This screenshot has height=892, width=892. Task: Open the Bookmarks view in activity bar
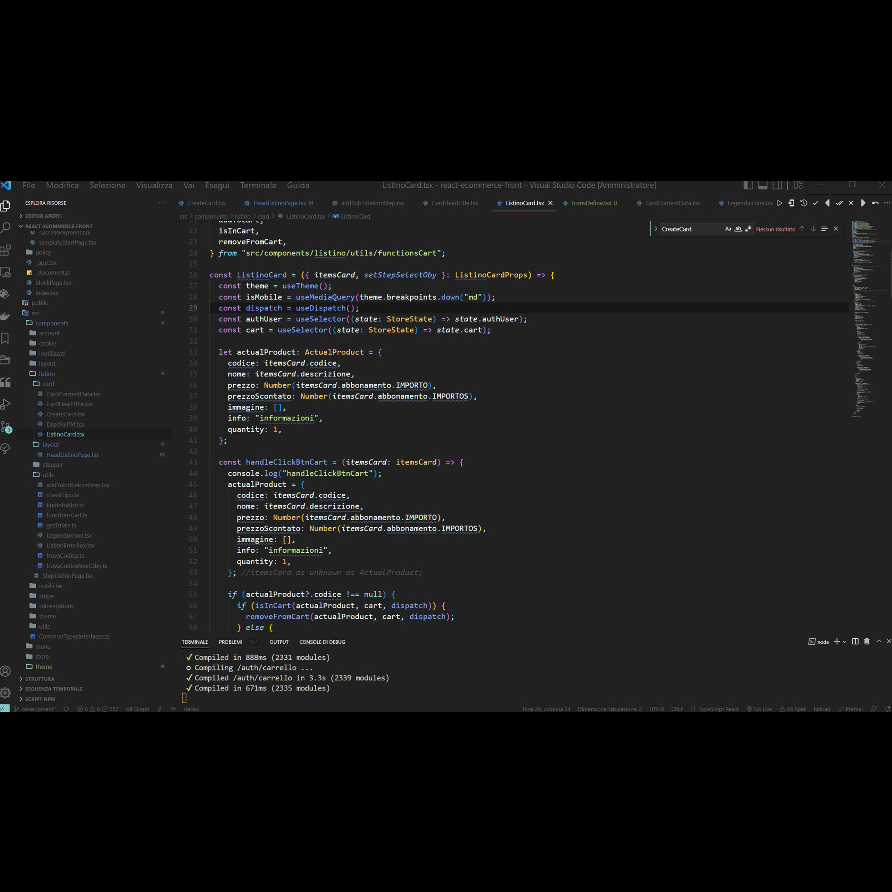point(5,338)
